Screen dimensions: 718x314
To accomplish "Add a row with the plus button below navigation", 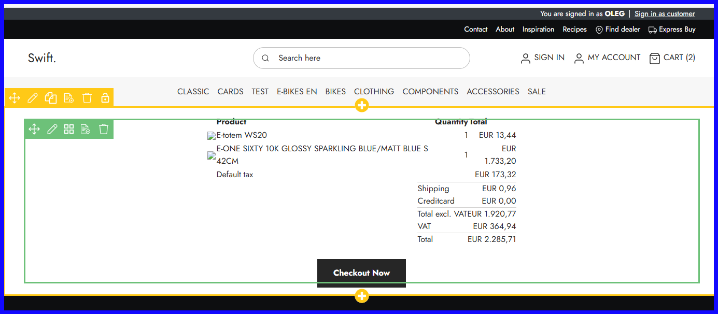I will click(362, 106).
